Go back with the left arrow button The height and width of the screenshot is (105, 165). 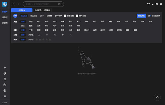coord(13,4)
